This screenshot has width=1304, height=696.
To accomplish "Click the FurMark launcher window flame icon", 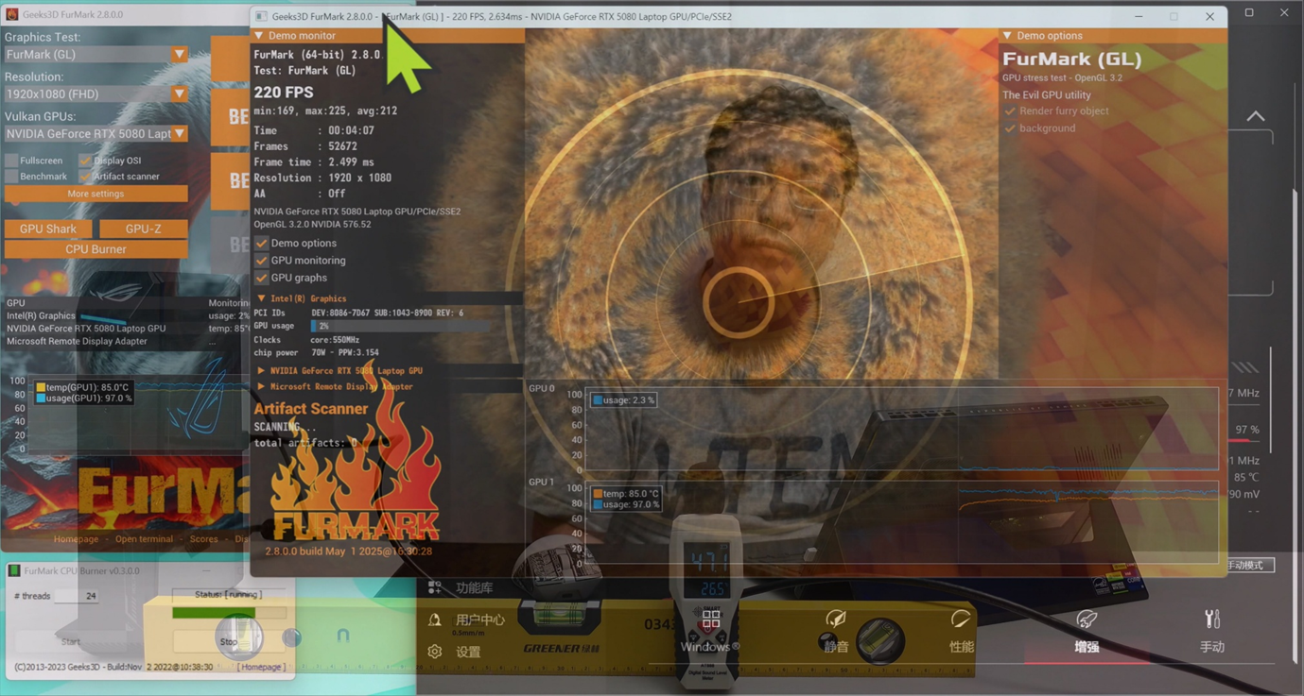I will (x=12, y=14).
